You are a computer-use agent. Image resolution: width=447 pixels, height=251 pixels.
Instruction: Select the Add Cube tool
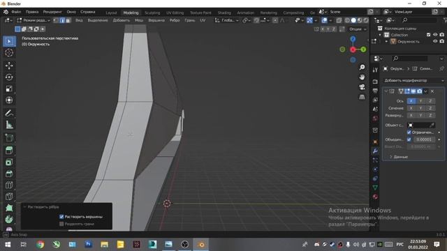(9, 138)
